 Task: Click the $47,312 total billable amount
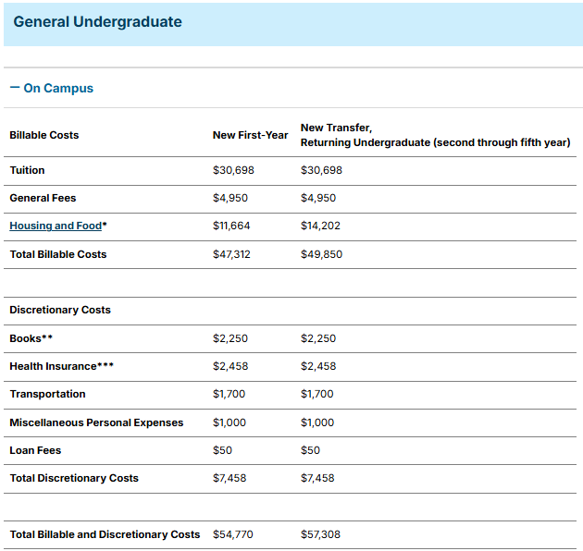(231, 254)
